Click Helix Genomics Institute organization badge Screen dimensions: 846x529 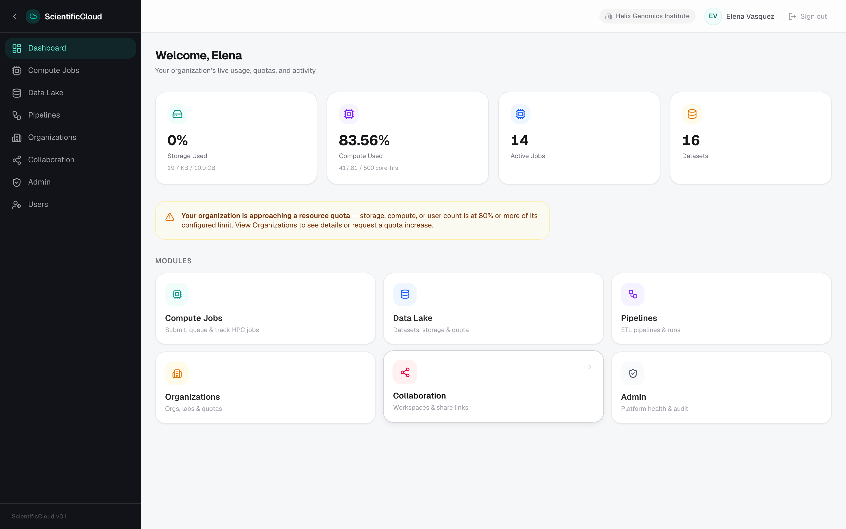pyautogui.click(x=647, y=16)
